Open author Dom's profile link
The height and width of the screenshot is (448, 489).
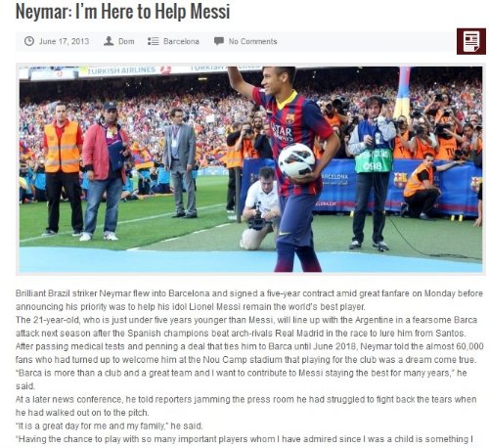126,41
